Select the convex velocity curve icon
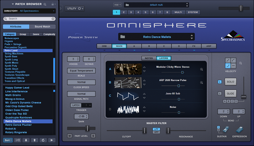Image resolution: width=254 pixels, height=146 pixels. coord(233,60)
